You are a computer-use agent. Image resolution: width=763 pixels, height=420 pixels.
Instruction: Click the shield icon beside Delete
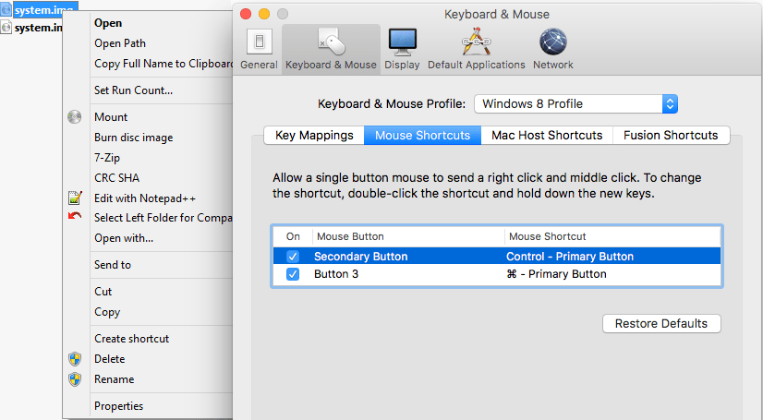click(x=75, y=359)
